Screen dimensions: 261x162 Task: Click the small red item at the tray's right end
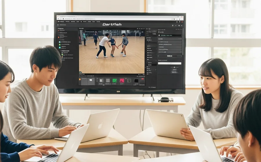tap(143, 79)
